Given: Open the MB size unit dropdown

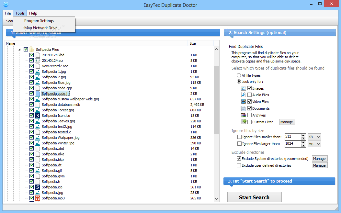Looking at the screenshot, I should [314, 144].
